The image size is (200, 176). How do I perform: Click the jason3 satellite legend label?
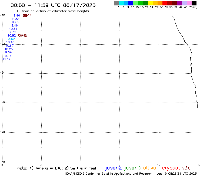pyautogui.click(x=132, y=168)
